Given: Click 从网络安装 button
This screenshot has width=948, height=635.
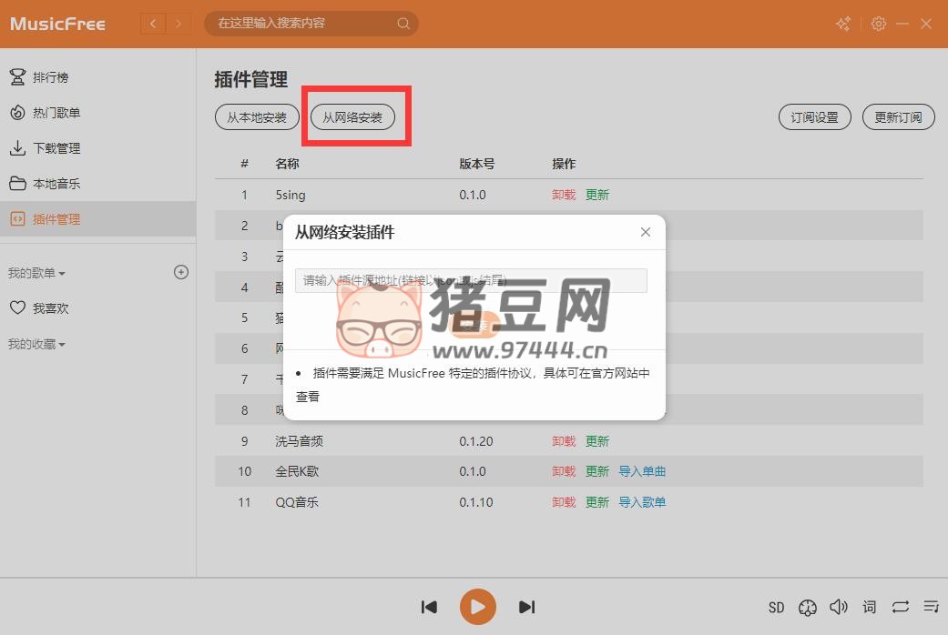Looking at the screenshot, I should (352, 117).
